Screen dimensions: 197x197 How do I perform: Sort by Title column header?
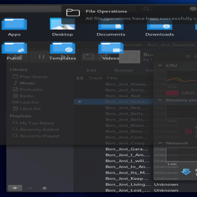pyautogui.click(x=112, y=78)
